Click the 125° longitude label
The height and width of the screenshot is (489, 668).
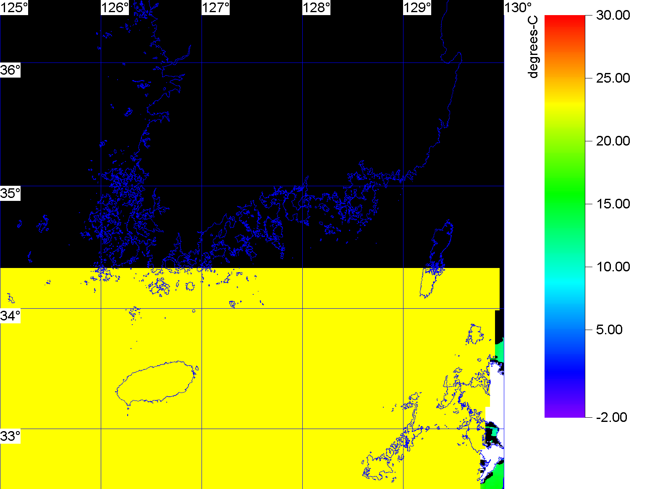coord(14,8)
